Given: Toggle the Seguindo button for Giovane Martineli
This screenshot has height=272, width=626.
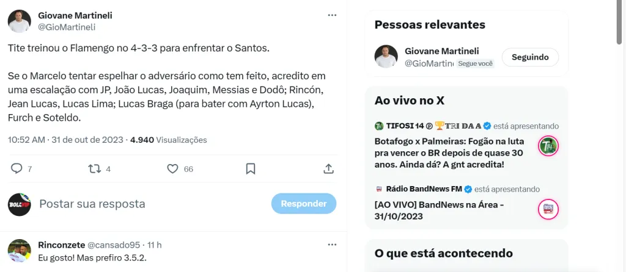Looking at the screenshot, I should (x=531, y=57).
